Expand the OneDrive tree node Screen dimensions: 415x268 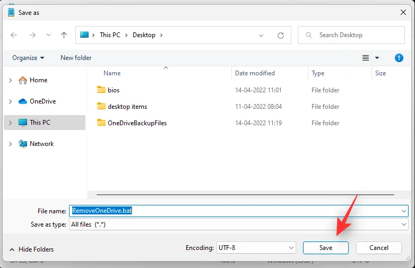(10, 101)
